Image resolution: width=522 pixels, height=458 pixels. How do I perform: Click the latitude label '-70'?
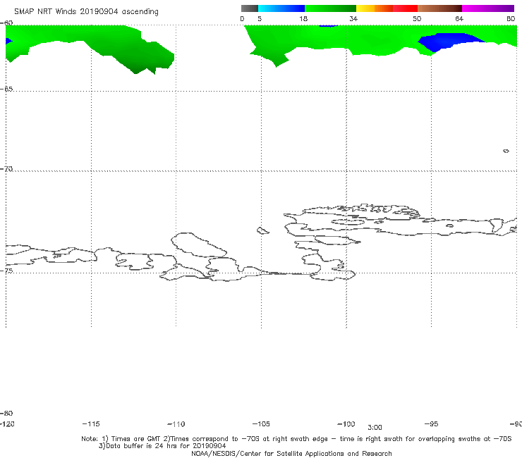tap(6, 169)
